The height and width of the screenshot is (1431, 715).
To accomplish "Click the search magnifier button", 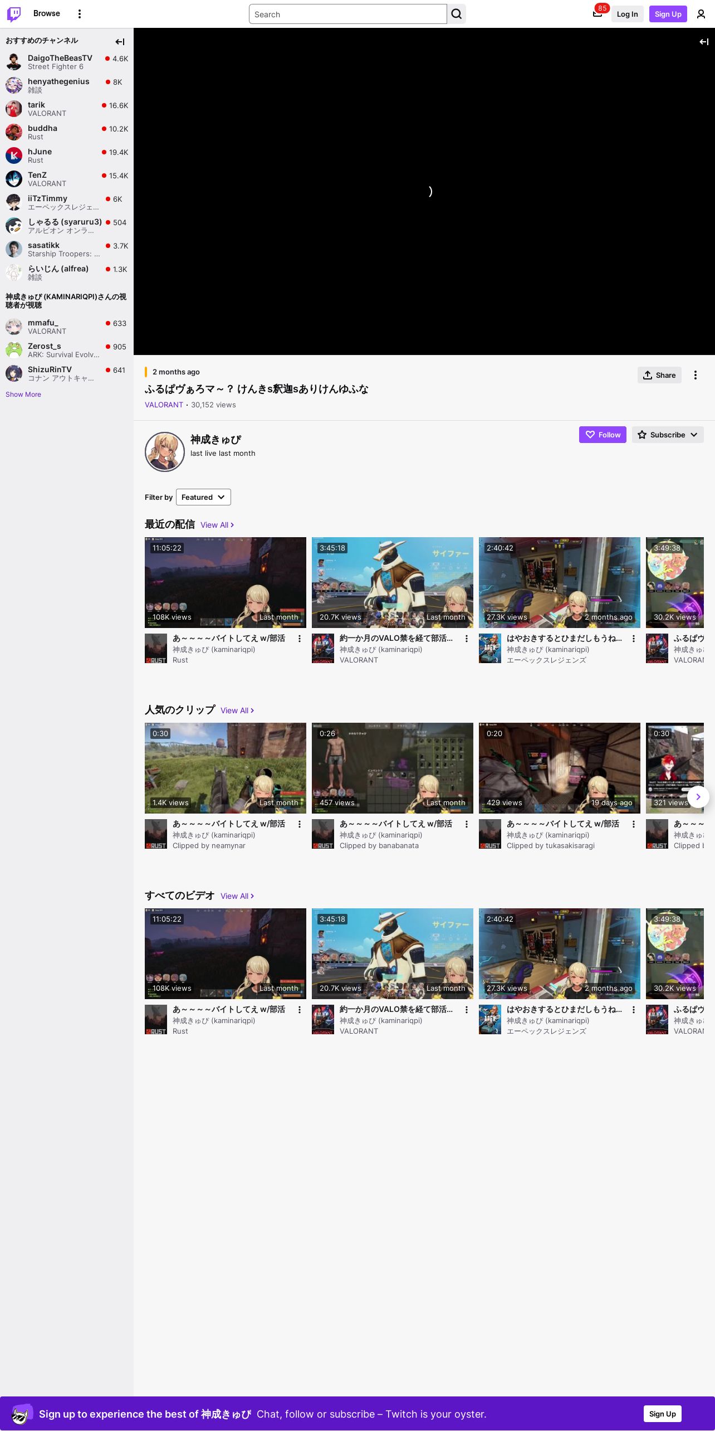I will point(457,14).
